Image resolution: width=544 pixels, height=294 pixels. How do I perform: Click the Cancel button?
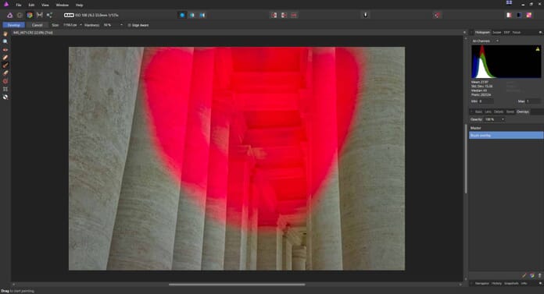[37, 25]
